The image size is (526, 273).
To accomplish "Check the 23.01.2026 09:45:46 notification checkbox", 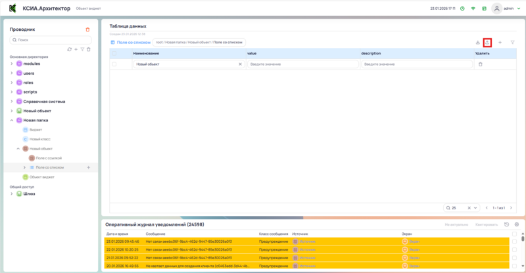I will 514,241.
